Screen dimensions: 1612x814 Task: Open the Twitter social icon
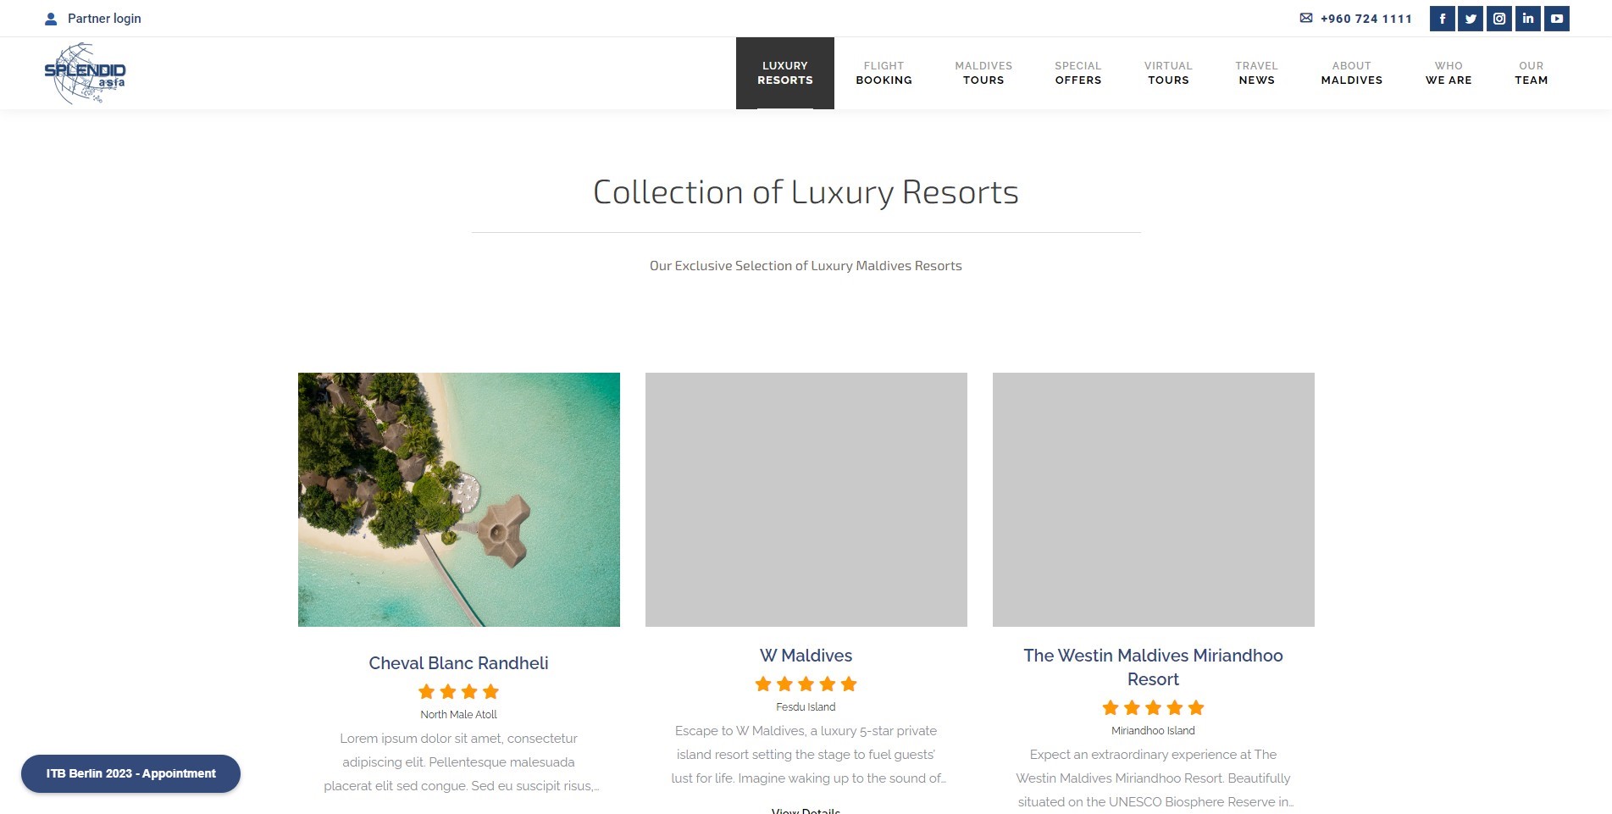(x=1471, y=19)
